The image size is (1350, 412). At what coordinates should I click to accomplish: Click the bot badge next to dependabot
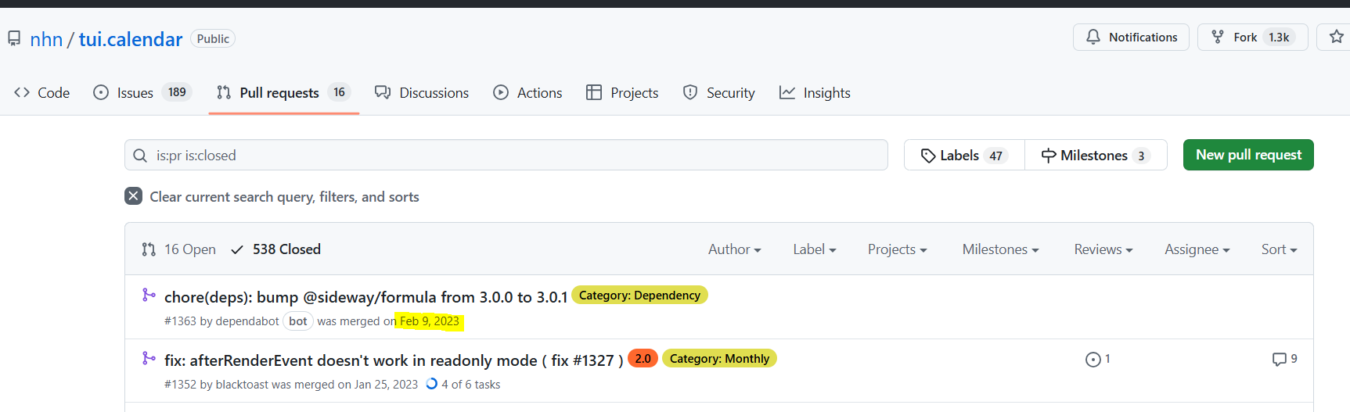click(297, 321)
